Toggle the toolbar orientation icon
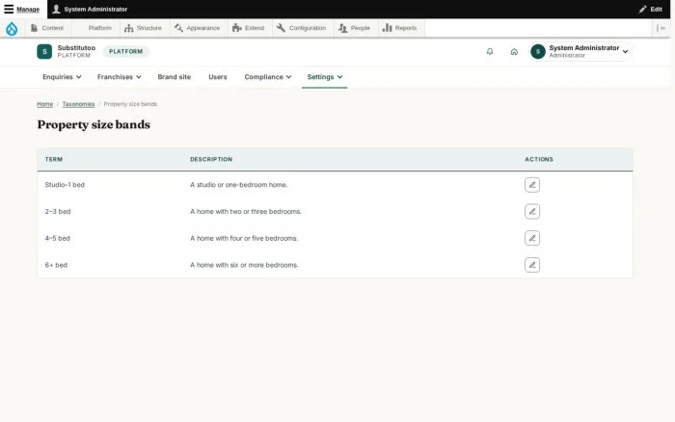 pyautogui.click(x=661, y=28)
